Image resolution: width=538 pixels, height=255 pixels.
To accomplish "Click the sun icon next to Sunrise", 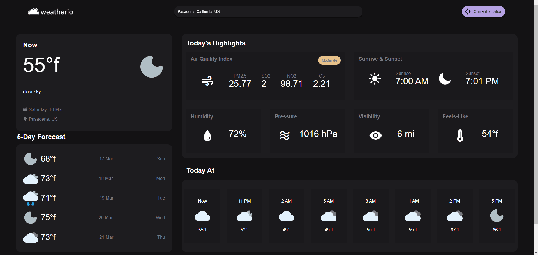I will [x=375, y=79].
